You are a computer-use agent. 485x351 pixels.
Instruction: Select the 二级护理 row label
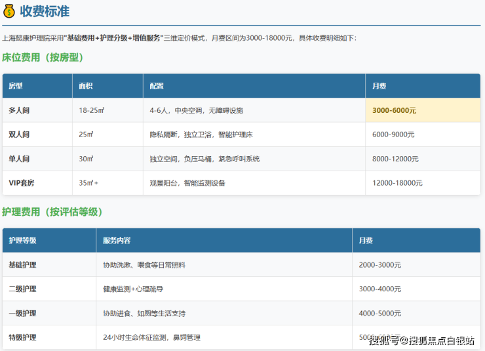tap(22, 289)
